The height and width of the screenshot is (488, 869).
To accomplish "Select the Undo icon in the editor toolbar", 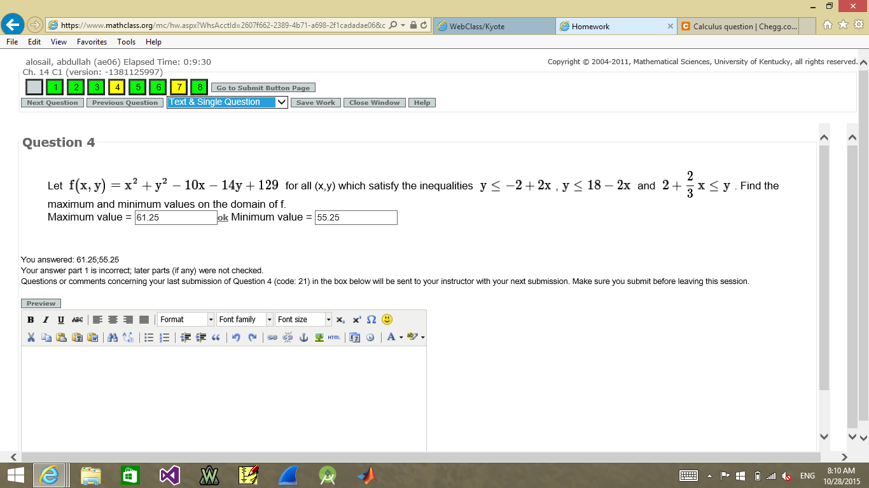I will [236, 337].
